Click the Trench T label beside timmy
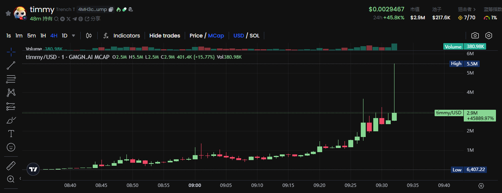Screen dimensions: 502x193 (66, 9)
